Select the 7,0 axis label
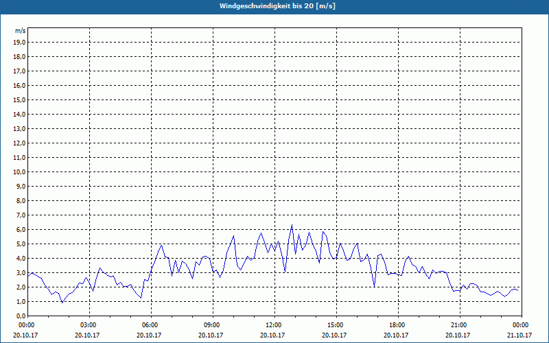This screenshot has width=549, height=343. [x=21, y=215]
